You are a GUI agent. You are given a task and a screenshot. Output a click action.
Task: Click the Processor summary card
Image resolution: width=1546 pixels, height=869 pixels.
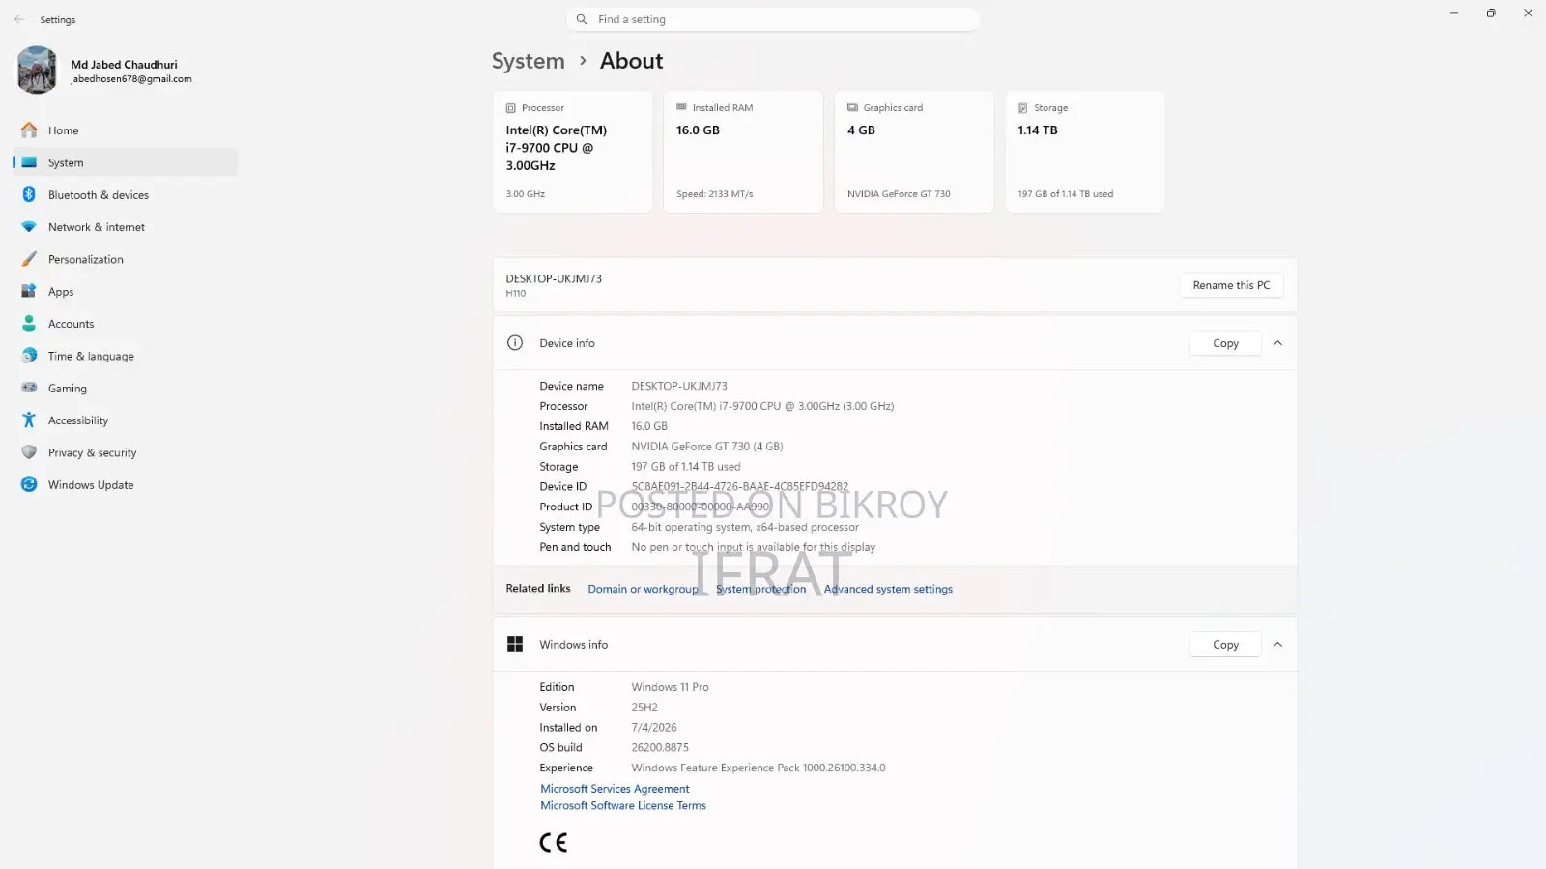pos(573,152)
